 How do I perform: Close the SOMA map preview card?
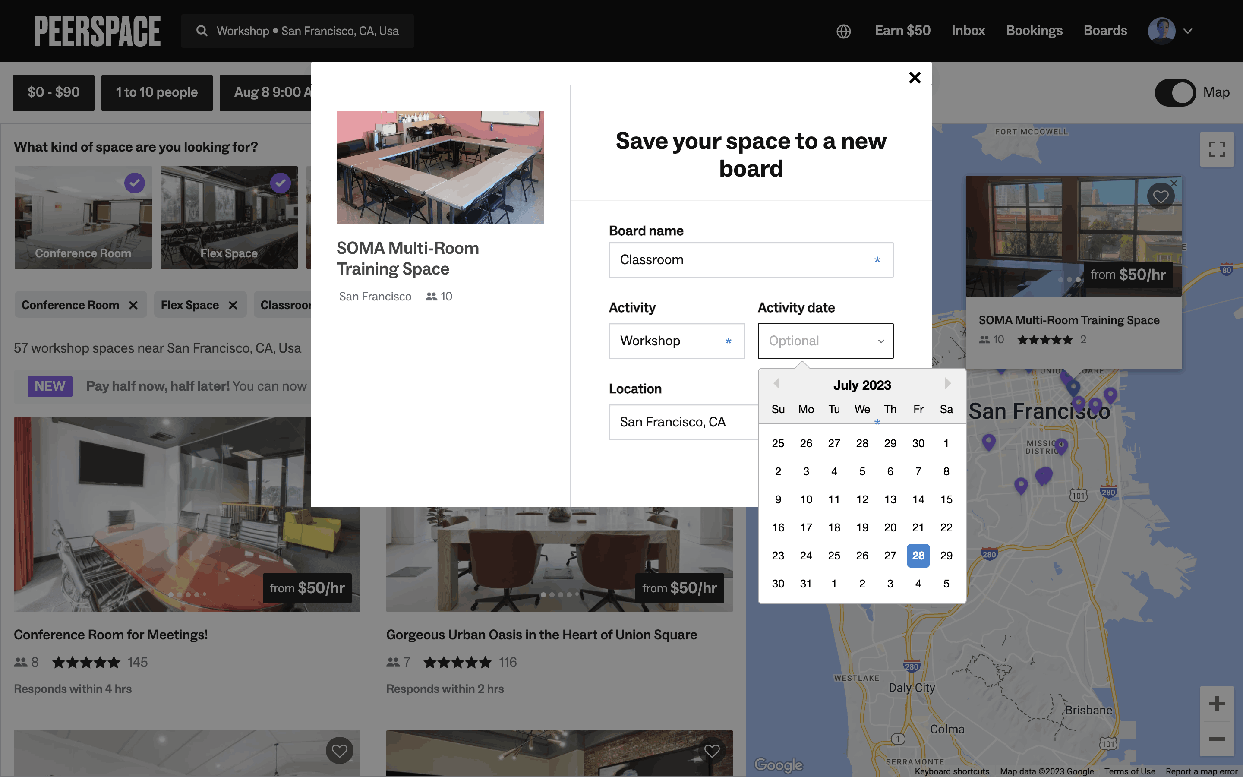tap(1174, 183)
